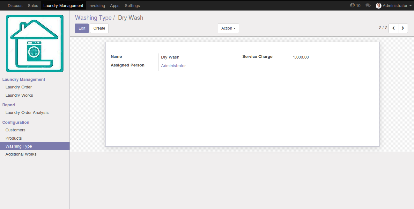Expand the Action dropdown
Viewport: 414px width, 209px height.
click(x=228, y=28)
